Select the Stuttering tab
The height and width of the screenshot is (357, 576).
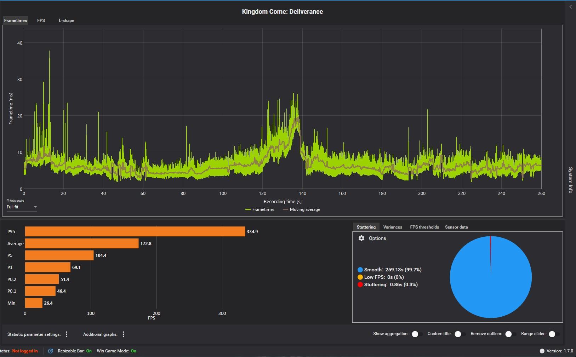click(x=366, y=227)
